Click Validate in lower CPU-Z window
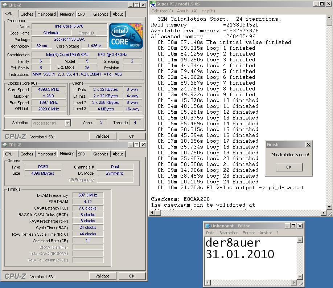 102,276
